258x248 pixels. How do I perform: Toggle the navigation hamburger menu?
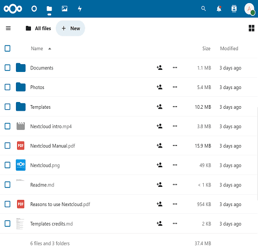8,28
